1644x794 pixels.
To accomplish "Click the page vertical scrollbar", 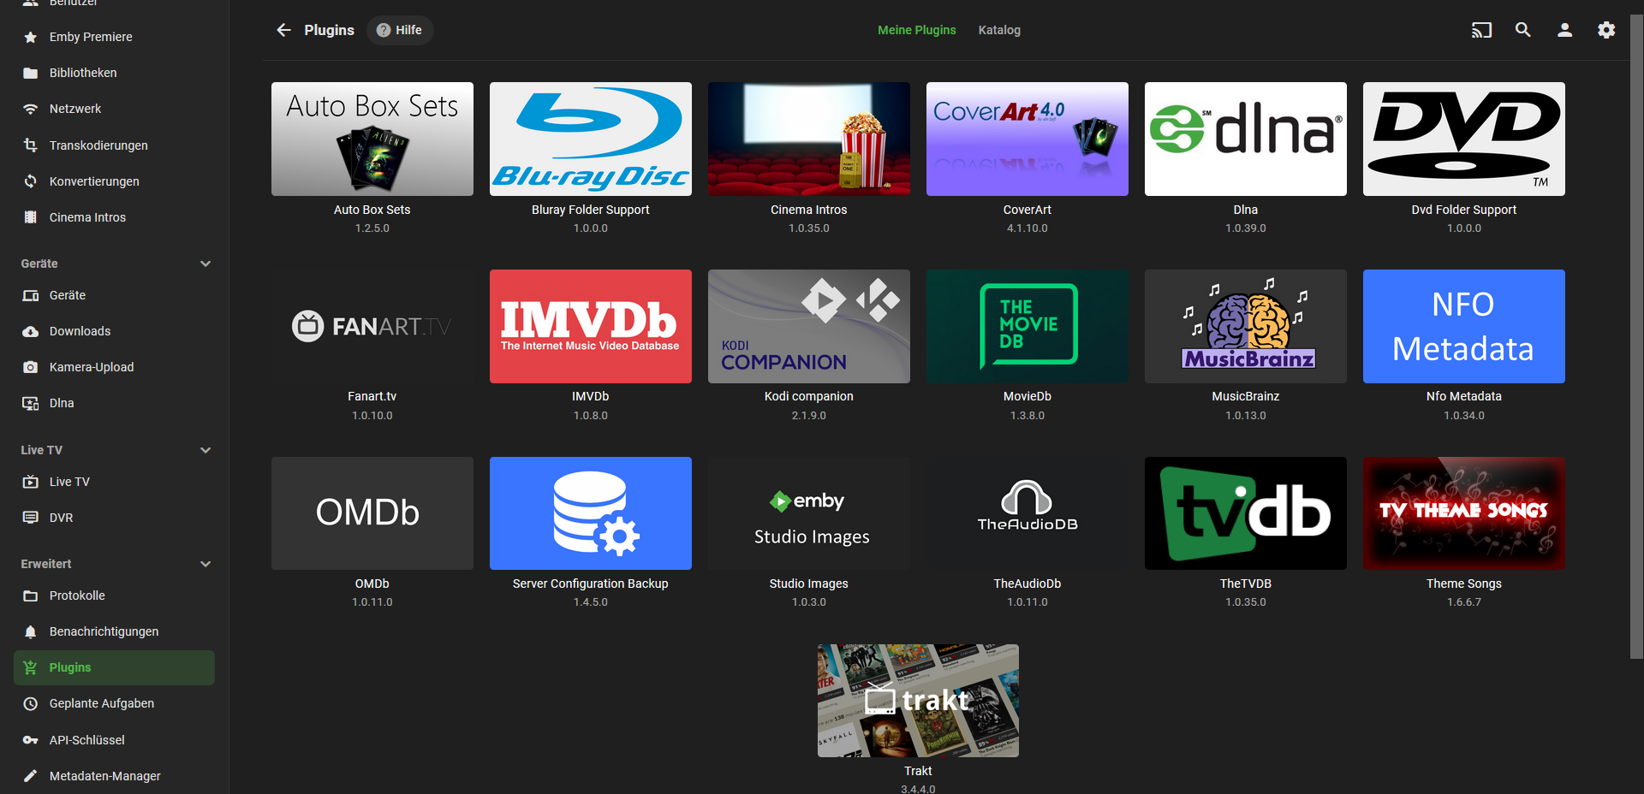I will pyautogui.click(x=1636, y=338).
